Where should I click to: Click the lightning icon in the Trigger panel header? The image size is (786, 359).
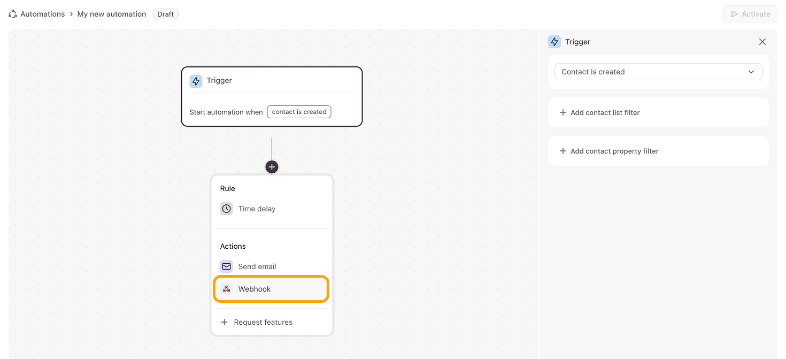[554, 42]
